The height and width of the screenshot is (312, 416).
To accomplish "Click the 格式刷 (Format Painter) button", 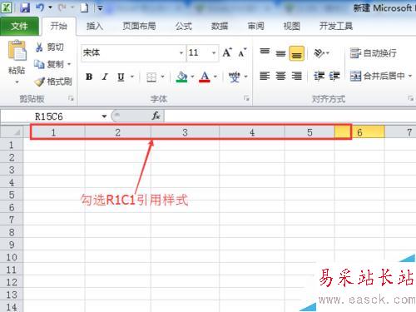I will (53, 82).
